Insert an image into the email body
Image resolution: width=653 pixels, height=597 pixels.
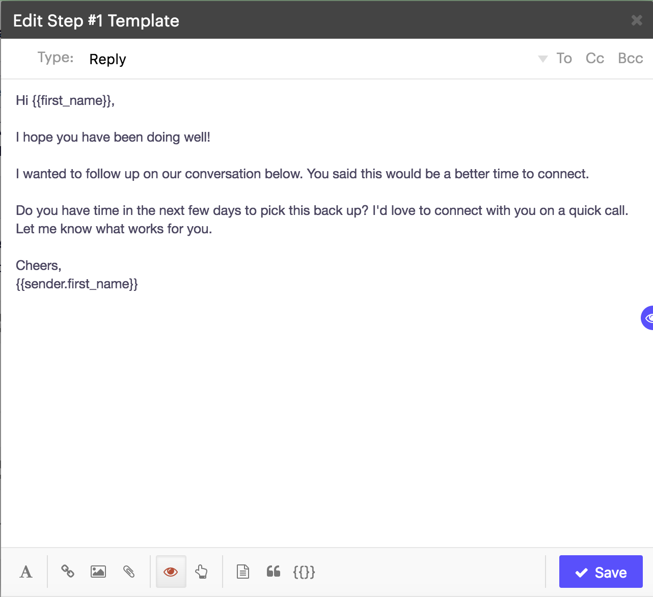click(x=98, y=572)
